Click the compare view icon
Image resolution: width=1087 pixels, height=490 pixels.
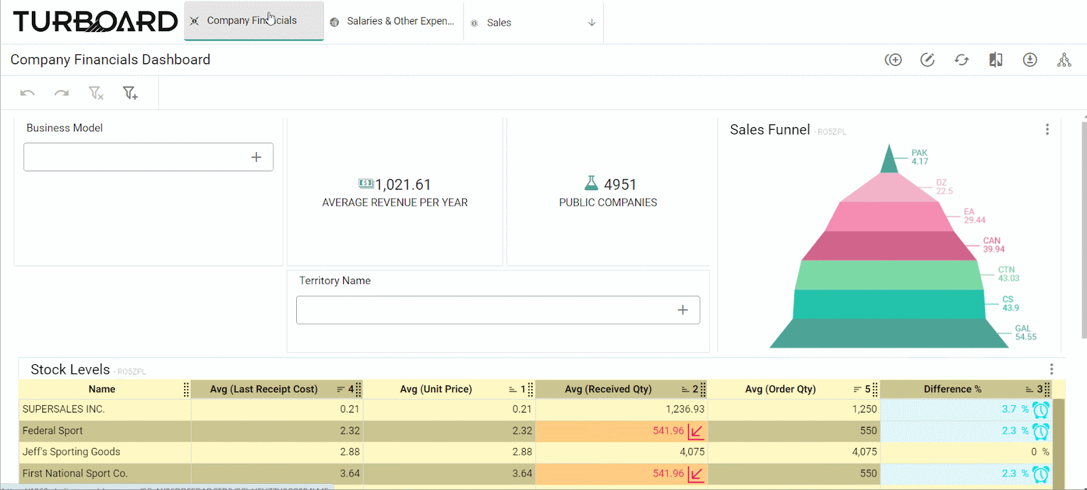pos(996,60)
